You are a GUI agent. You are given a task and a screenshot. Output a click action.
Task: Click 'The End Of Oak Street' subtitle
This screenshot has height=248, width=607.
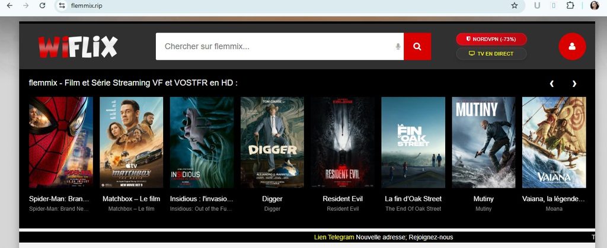tap(413, 209)
